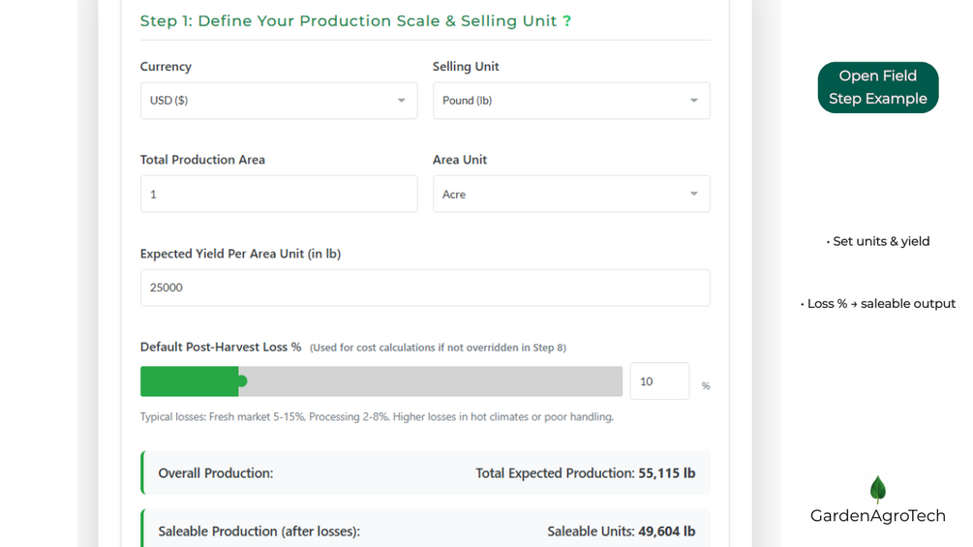Screen dimensions: 973x547
Task: Open the Currency dropdown
Action: pyautogui.click(x=278, y=101)
